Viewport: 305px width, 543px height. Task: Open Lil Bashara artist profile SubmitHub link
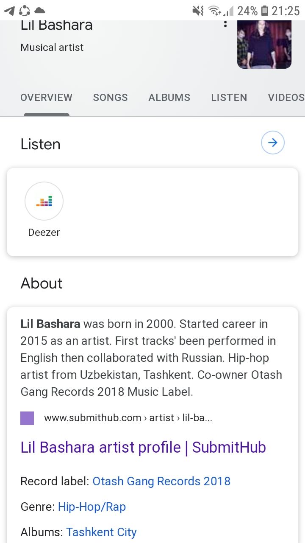click(143, 447)
